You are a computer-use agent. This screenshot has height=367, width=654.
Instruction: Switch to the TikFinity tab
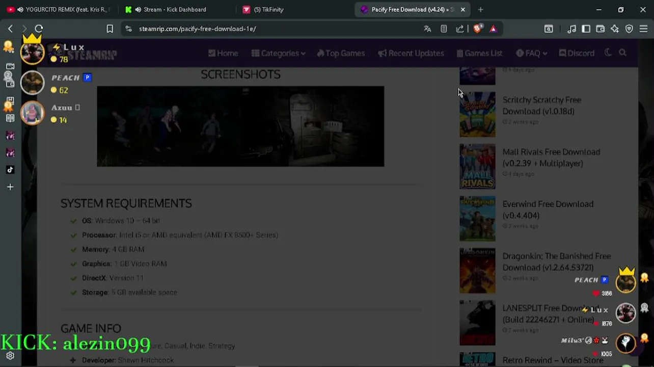pyautogui.click(x=268, y=9)
